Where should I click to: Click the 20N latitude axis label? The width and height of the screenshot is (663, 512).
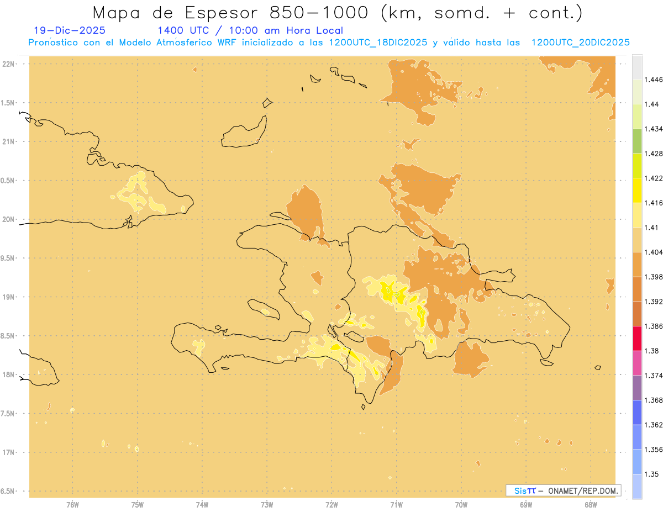pos(9,219)
